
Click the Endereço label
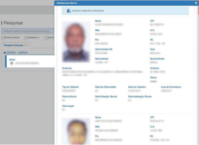[67, 68]
